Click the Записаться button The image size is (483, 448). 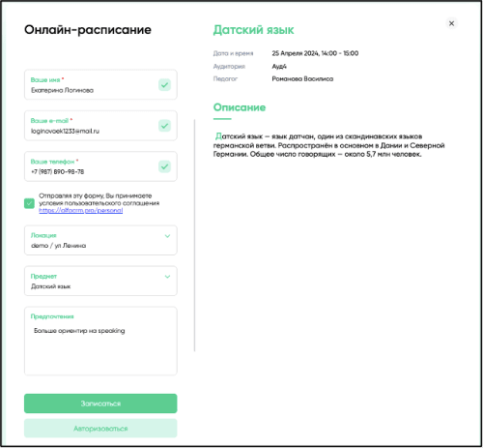click(x=100, y=403)
